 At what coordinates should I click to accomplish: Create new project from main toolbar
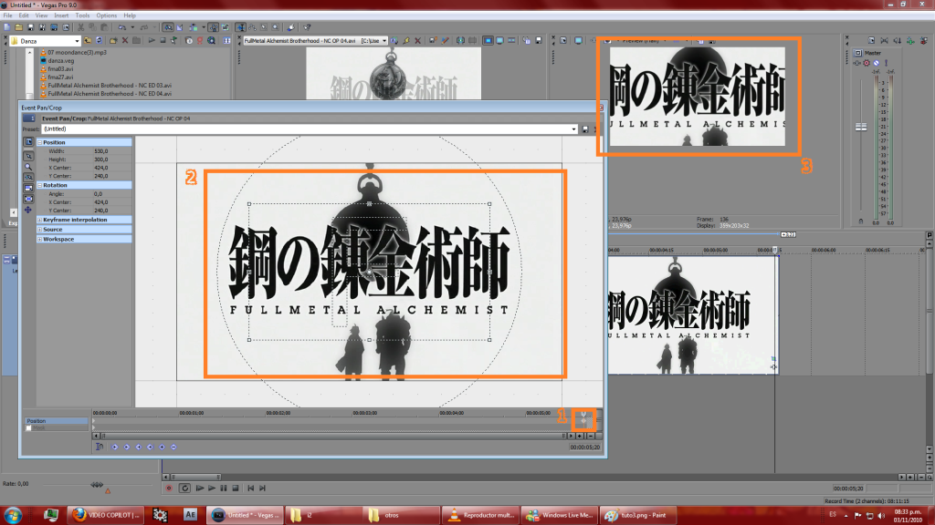click(7, 27)
